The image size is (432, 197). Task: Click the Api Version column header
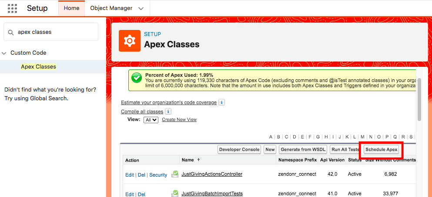click(332, 160)
